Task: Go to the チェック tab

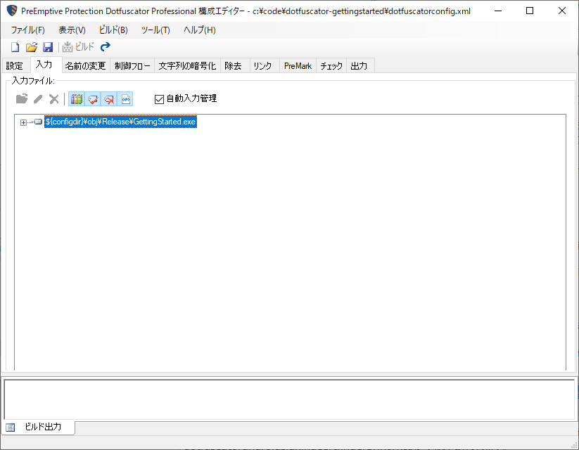Action: tap(331, 65)
